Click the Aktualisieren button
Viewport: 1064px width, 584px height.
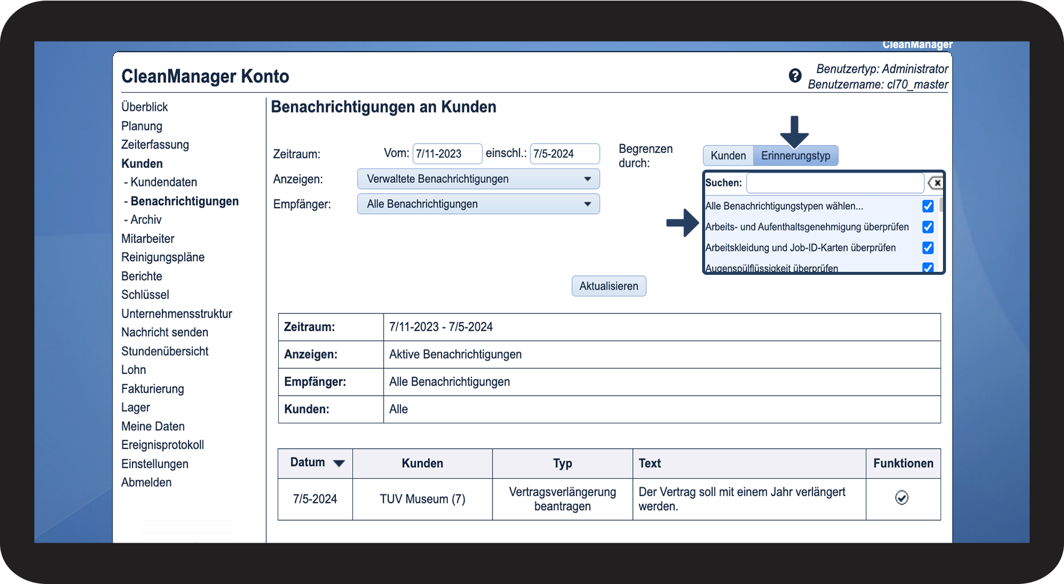tap(609, 286)
